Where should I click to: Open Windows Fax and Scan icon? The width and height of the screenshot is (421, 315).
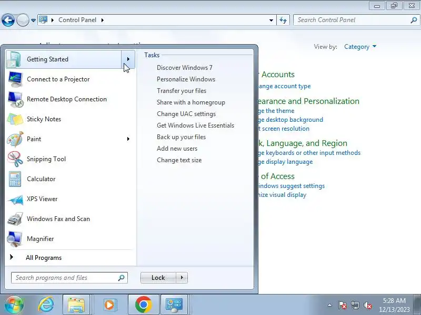pyautogui.click(x=15, y=219)
